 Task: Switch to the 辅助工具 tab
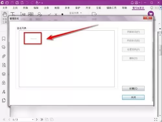111,8
